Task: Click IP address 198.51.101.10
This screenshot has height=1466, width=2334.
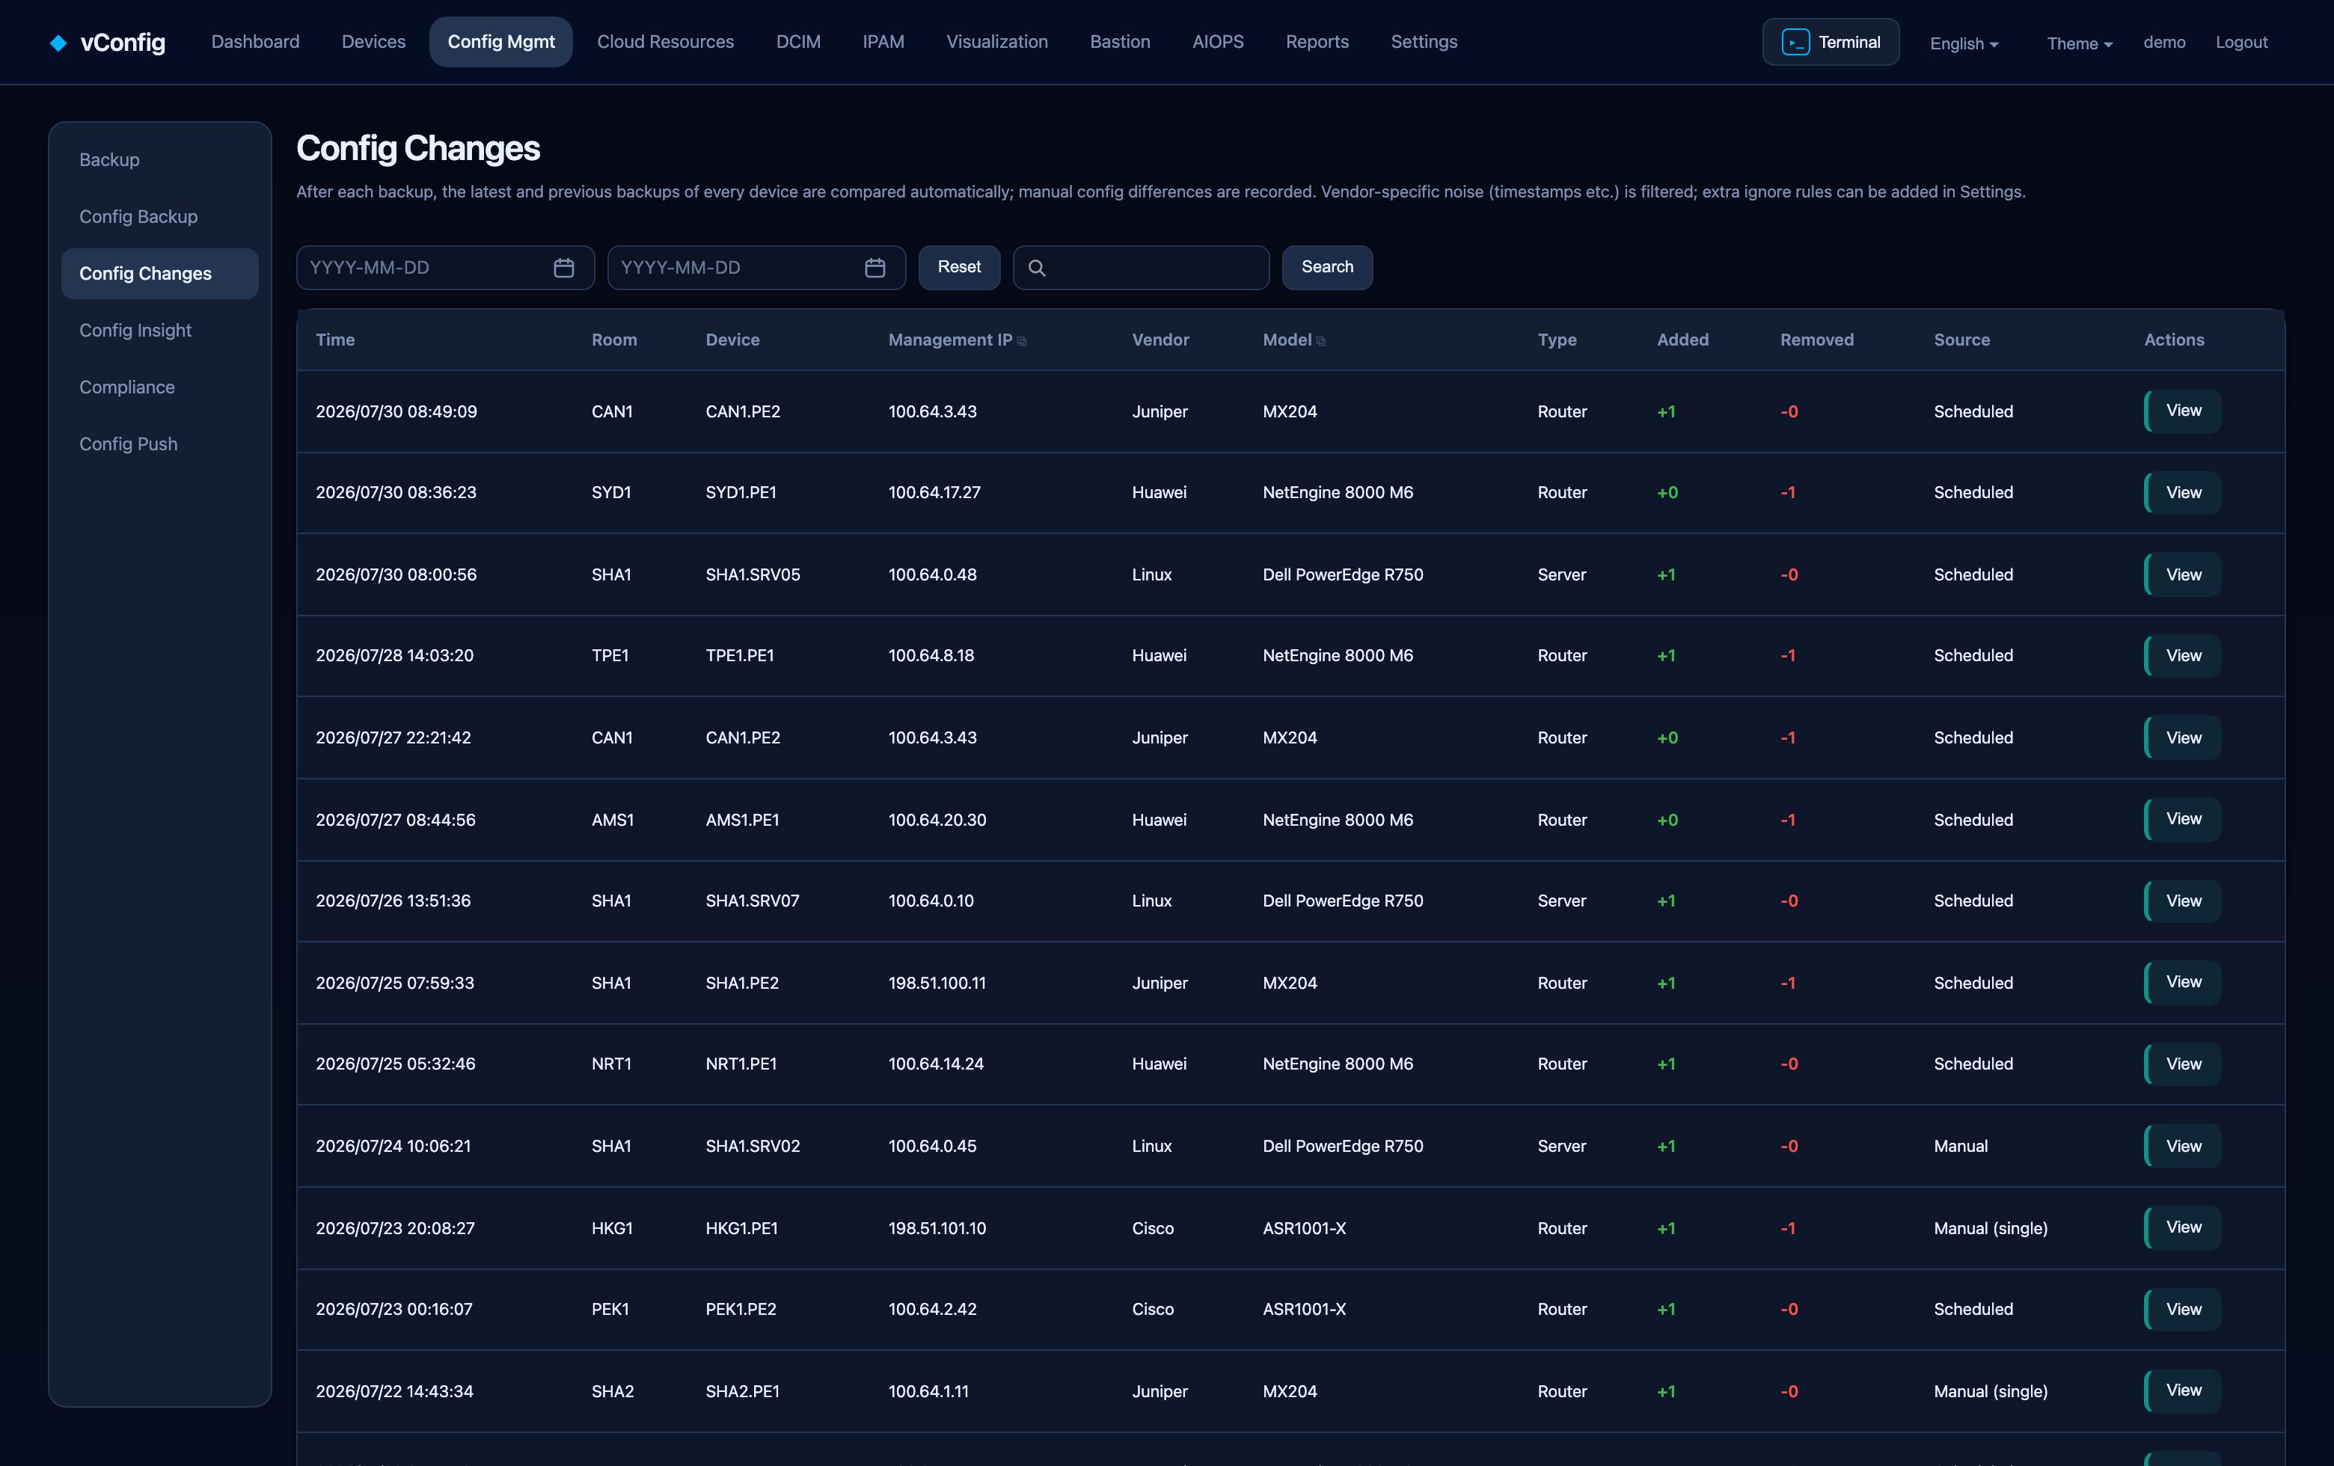Action: tap(937, 1227)
